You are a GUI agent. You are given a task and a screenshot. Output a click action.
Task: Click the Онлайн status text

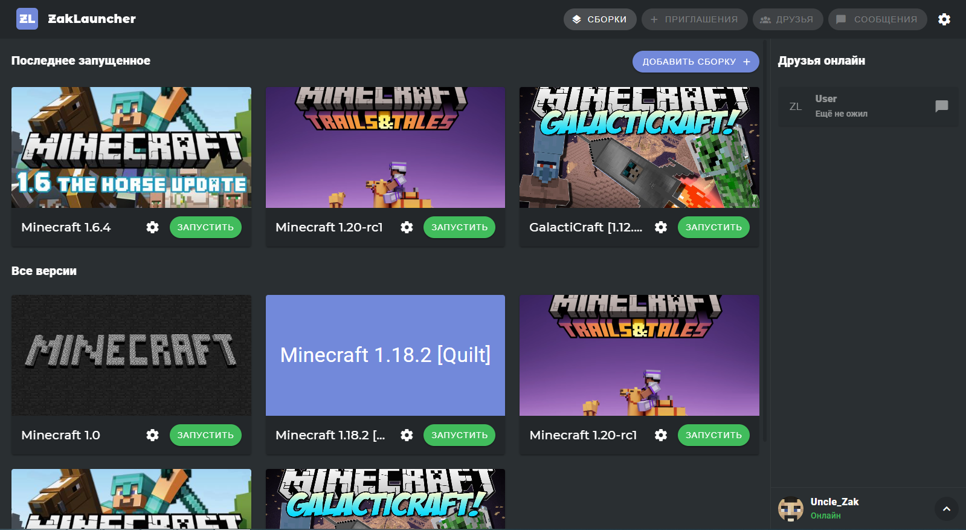click(x=826, y=515)
